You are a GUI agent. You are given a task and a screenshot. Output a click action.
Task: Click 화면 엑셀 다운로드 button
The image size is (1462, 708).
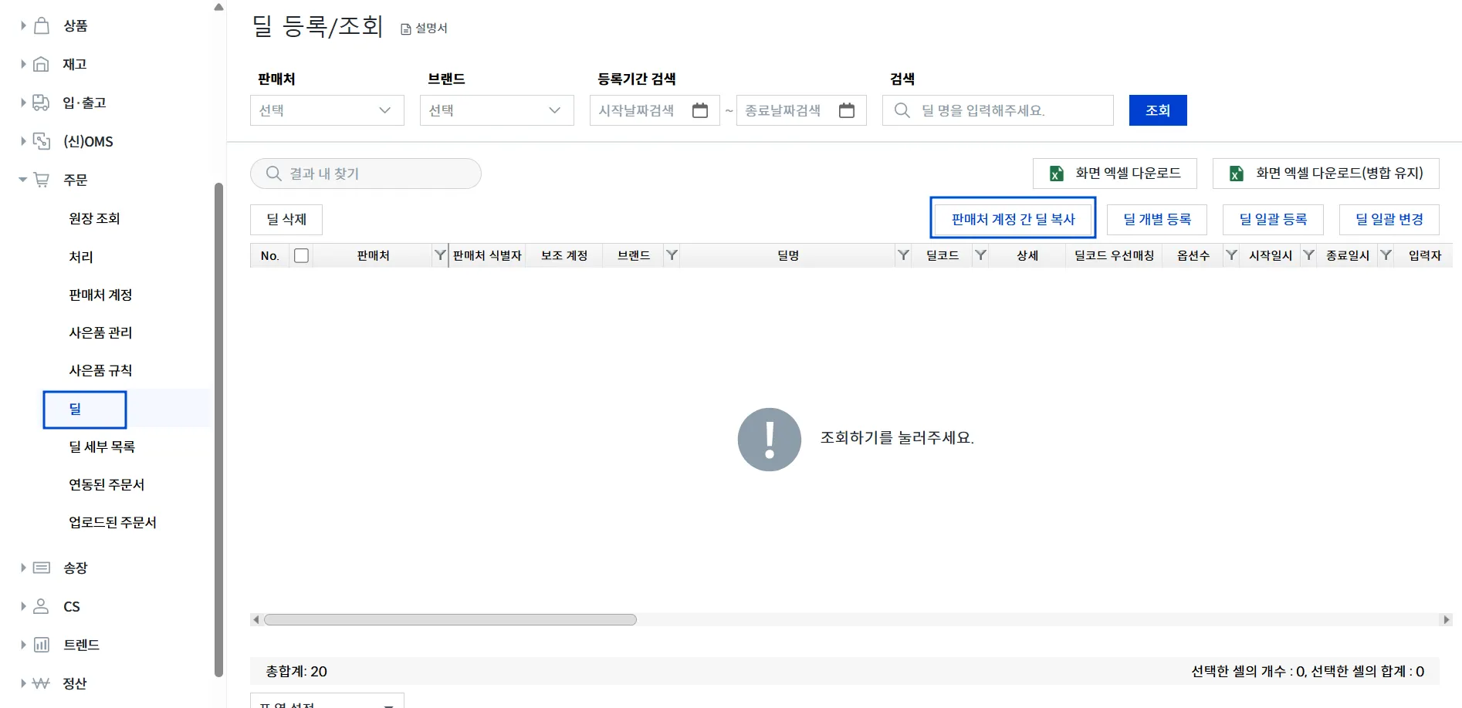[x=1114, y=174]
